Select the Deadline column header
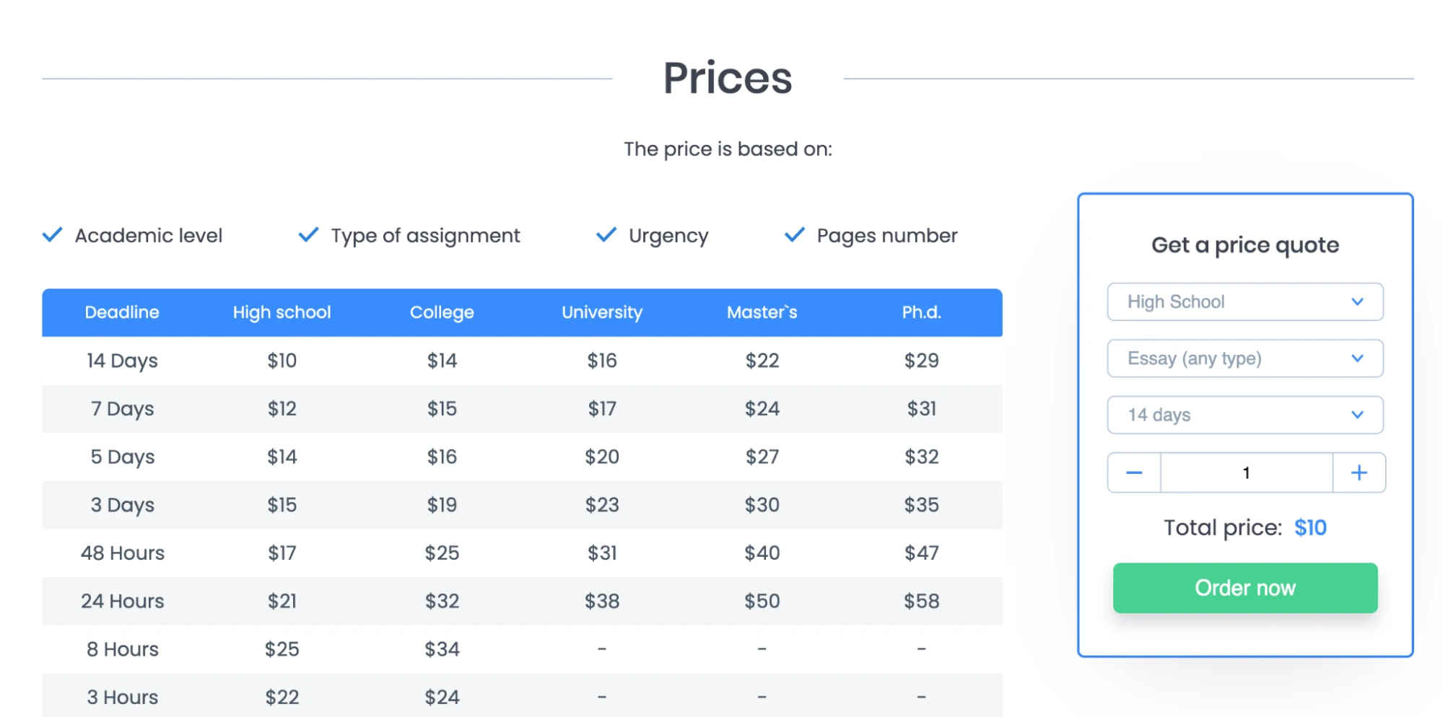 click(x=121, y=312)
